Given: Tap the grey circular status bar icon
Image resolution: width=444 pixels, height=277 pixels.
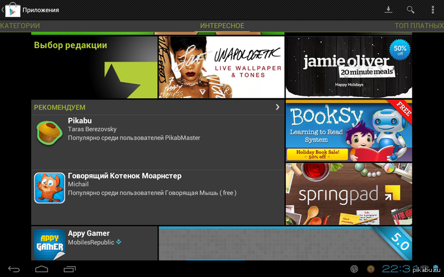Looking at the screenshot, I should pos(354,269).
